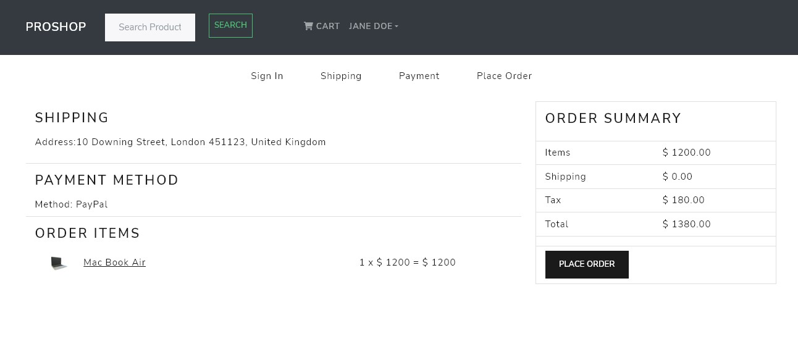Viewport: 798px width, 344px height.
Task: Click the CART text link in navbar
Action: coord(328,27)
